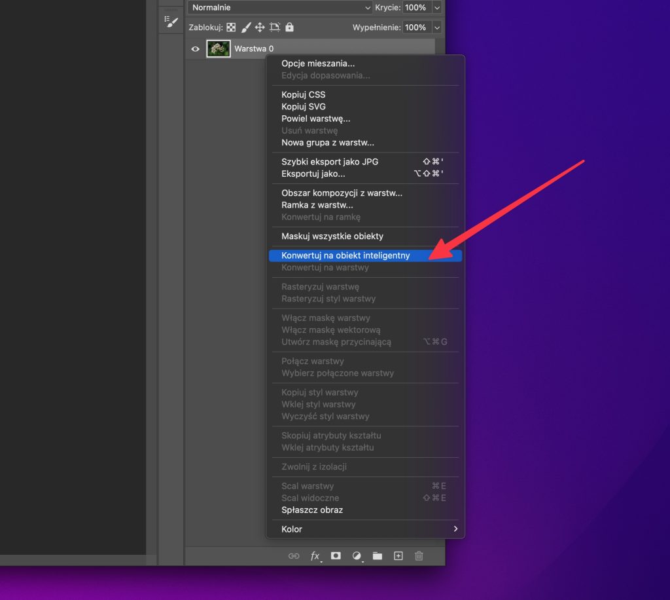
Task: Toggle lock position move-arrows icon
Action: [x=260, y=28]
